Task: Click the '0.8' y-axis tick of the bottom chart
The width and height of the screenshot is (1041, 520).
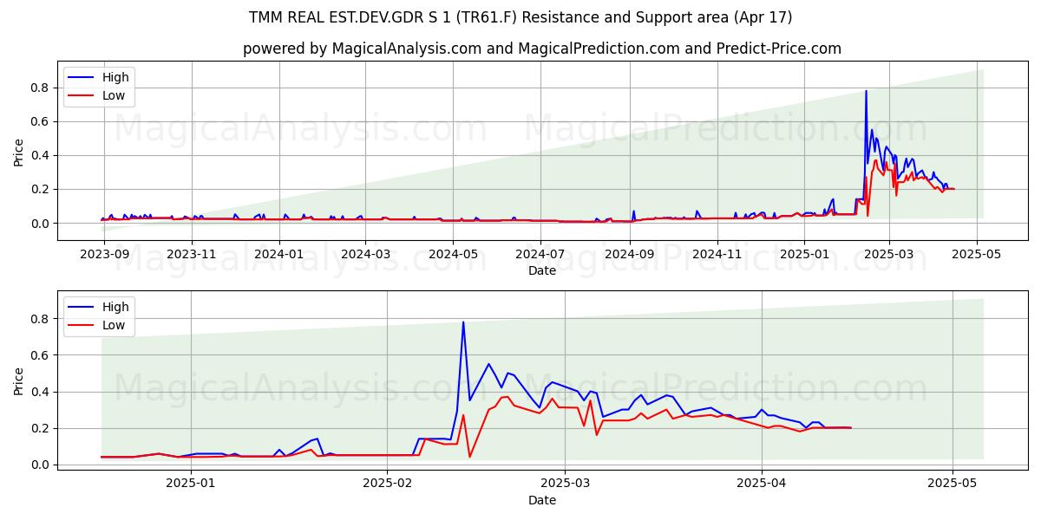Action: coord(42,319)
